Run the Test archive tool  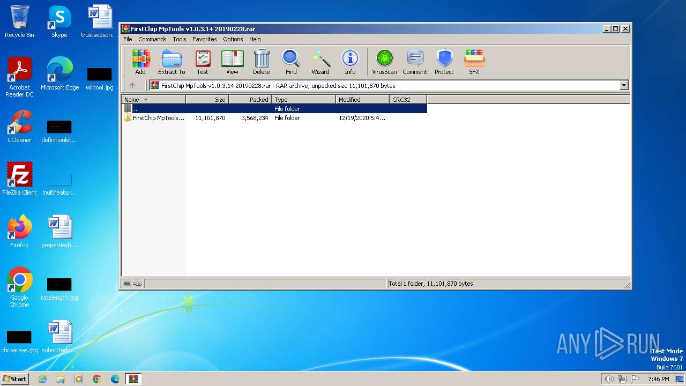[203, 62]
